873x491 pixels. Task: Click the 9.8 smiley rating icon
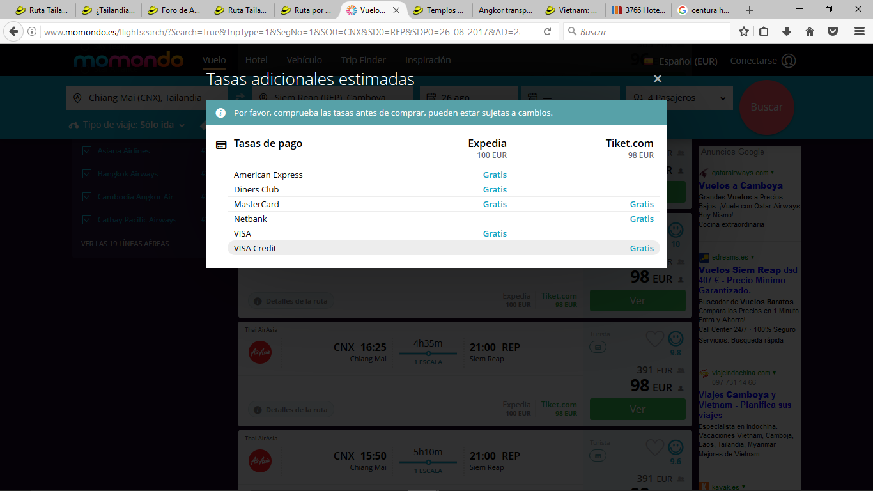[x=676, y=339]
